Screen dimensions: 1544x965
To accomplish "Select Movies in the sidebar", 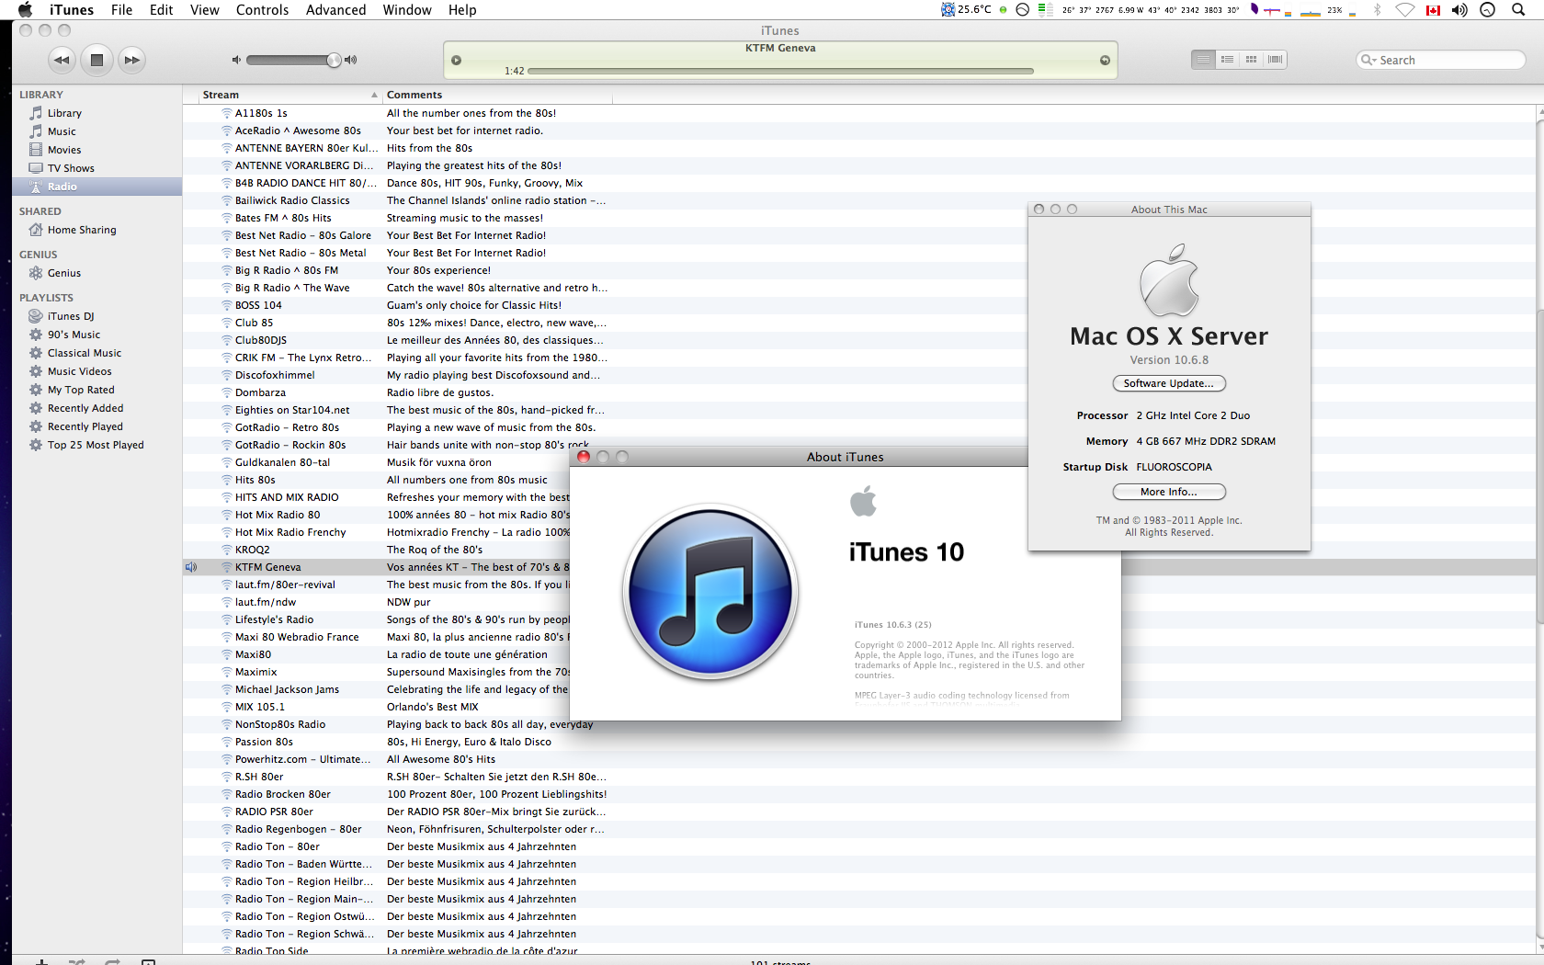I will [97, 150].
